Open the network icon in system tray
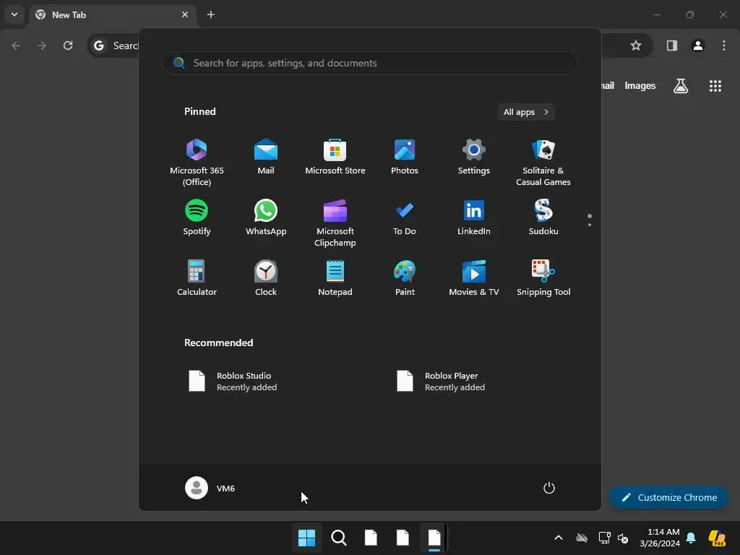Viewport: 740px width, 555px height. point(604,538)
